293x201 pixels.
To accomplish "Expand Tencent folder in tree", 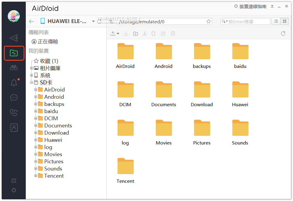I will 36,176.
